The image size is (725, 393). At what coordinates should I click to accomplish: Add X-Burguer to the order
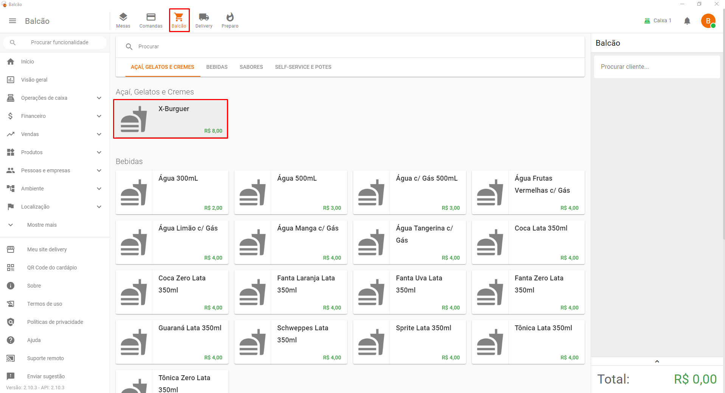(x=172, y=119)
